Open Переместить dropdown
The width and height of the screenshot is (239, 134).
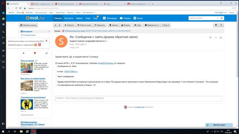pyautogui.click(x=152, y=25)
